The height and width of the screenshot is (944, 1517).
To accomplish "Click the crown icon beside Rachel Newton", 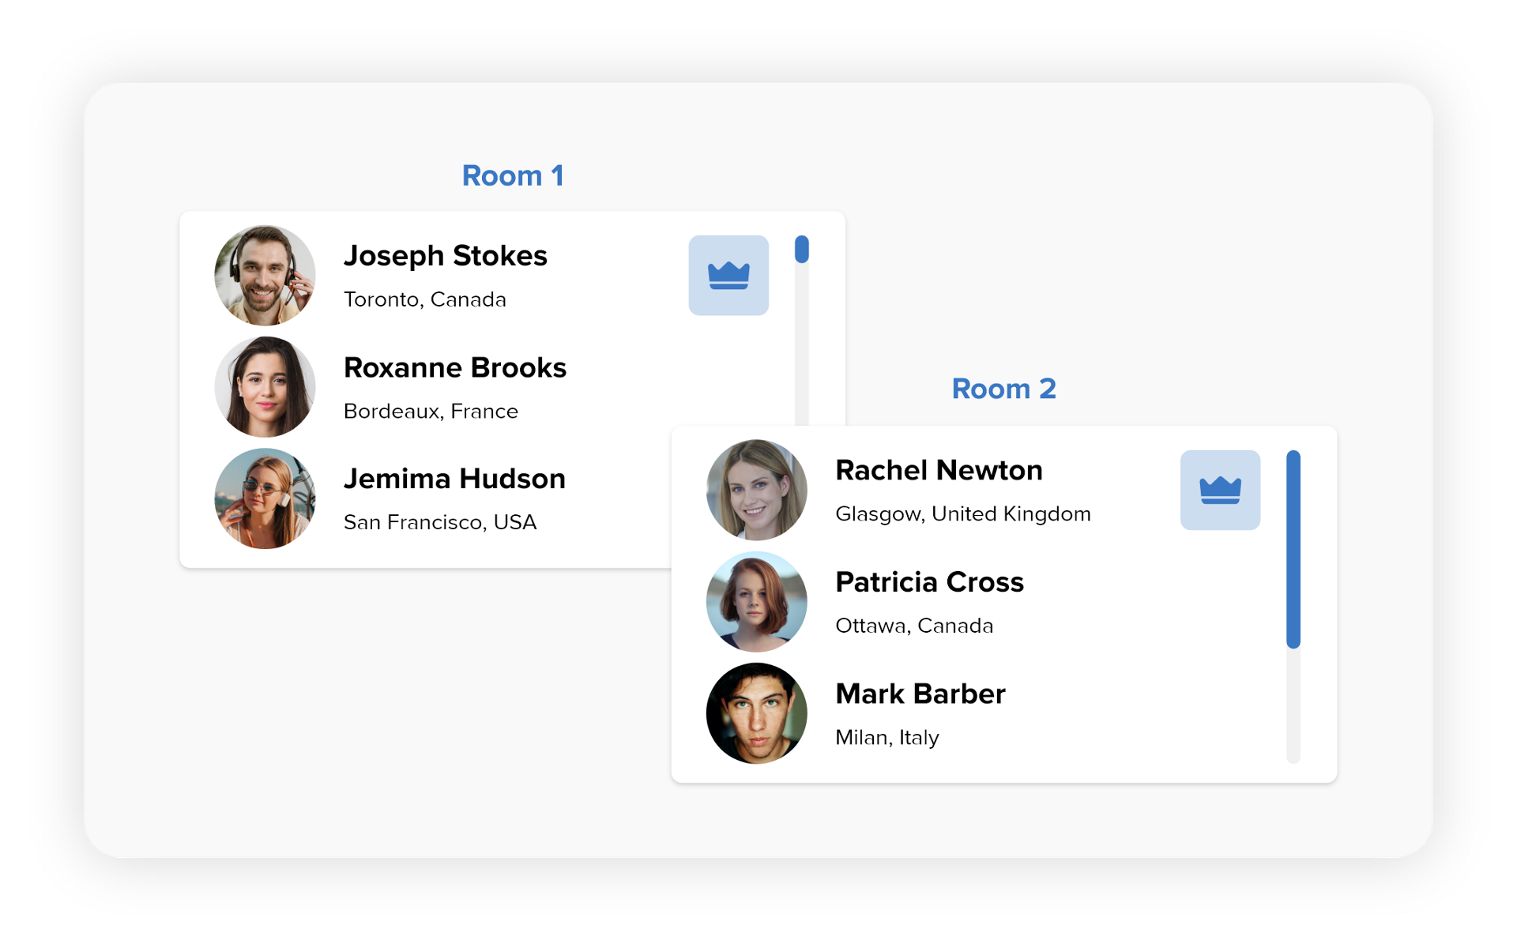I will coord(1219,490).
